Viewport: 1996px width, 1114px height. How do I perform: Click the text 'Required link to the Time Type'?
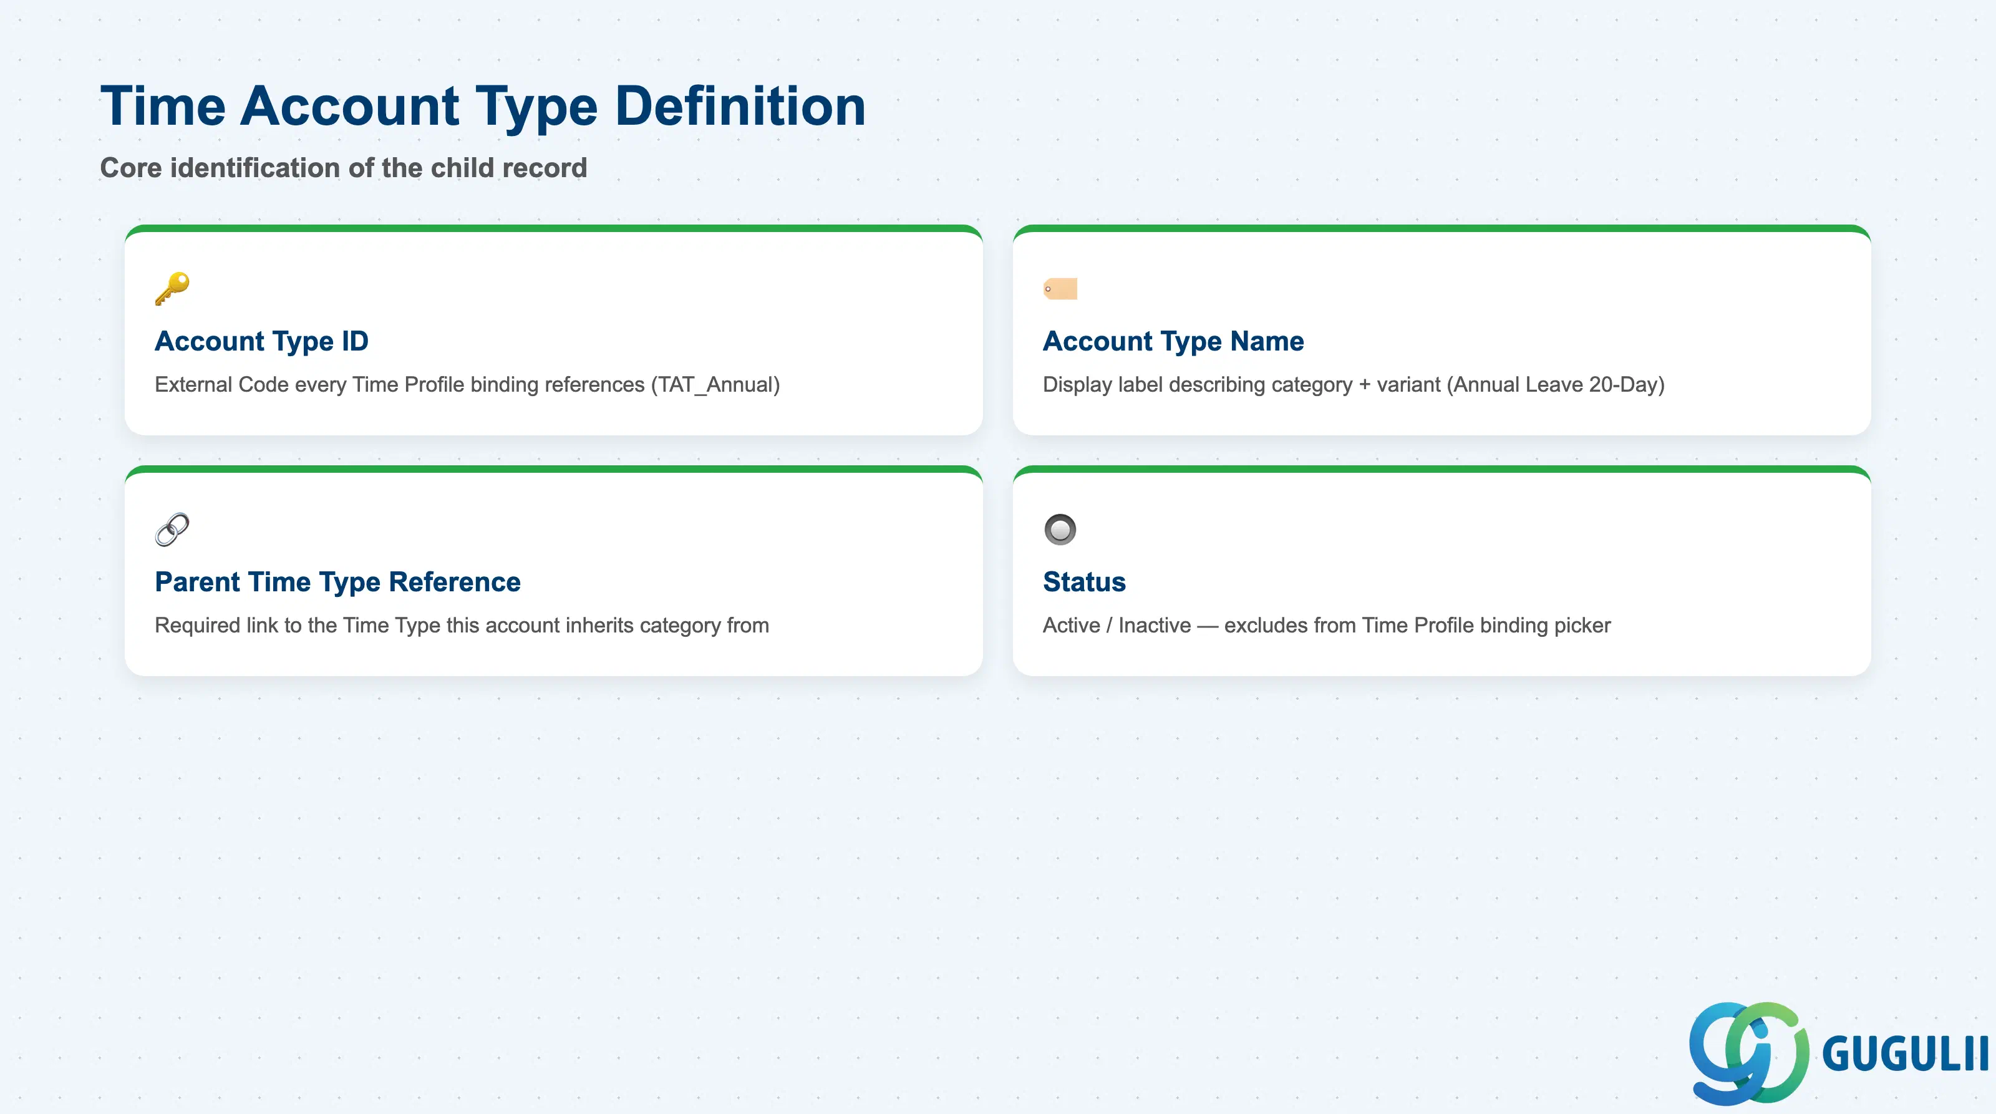298,625
